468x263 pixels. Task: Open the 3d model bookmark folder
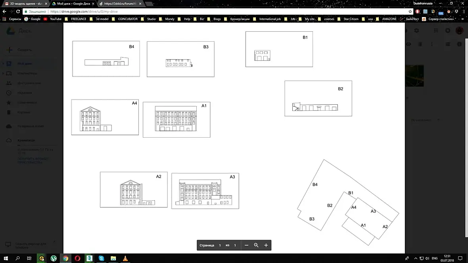(x=99, y=19)
